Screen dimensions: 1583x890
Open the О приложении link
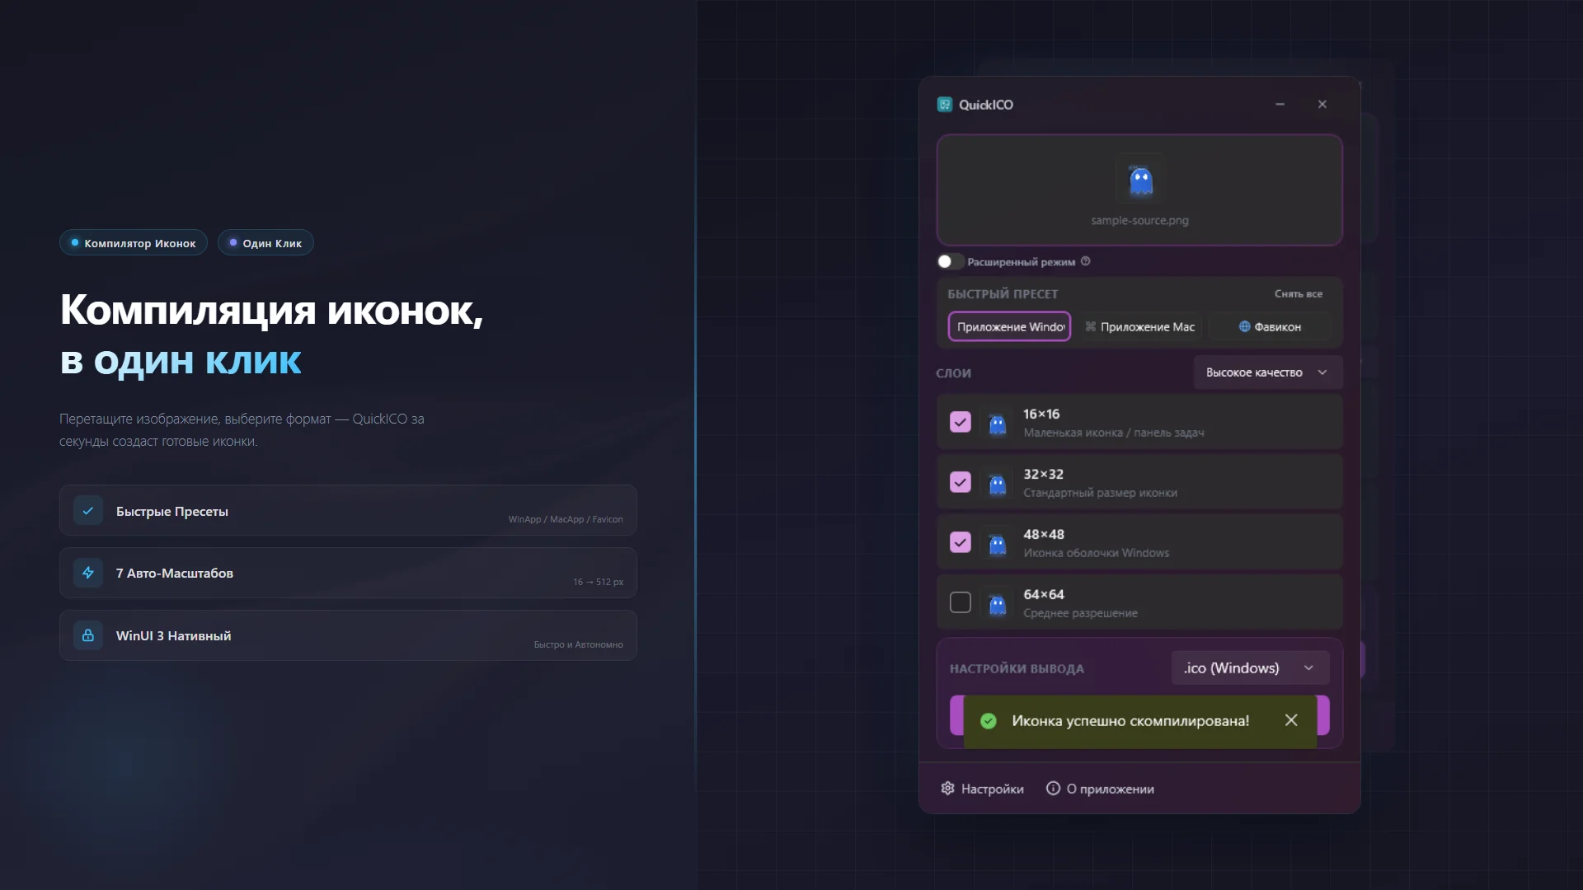tap(1101, 789)
